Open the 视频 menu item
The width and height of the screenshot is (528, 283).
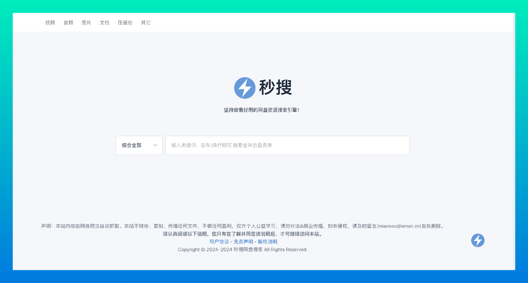point(50,23)
